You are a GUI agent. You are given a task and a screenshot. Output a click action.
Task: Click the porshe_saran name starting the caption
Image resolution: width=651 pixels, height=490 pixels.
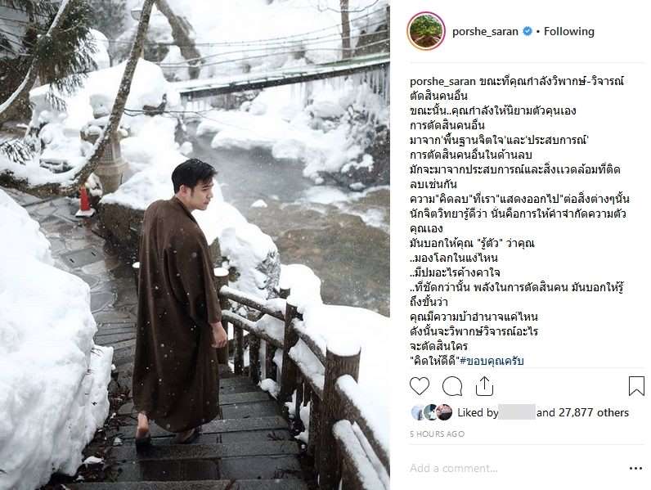click(x=442, y=81)
